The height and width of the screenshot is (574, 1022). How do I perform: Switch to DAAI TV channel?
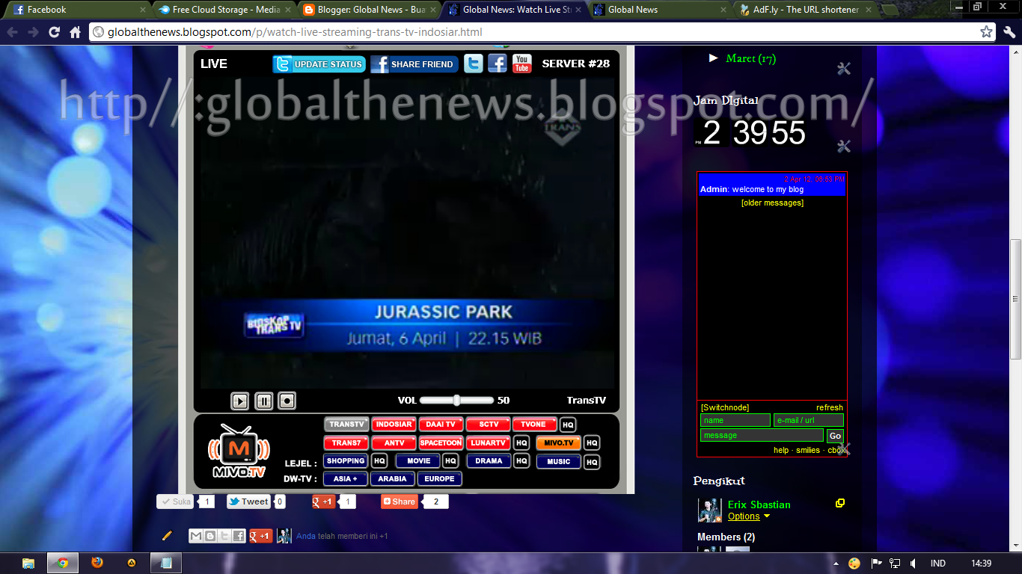coord(441,425)
